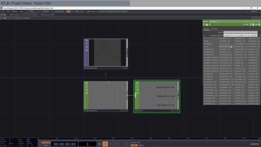This screenshot has height=147, width=261.
Task: Click the current frame number field
Action: (88, 144)
